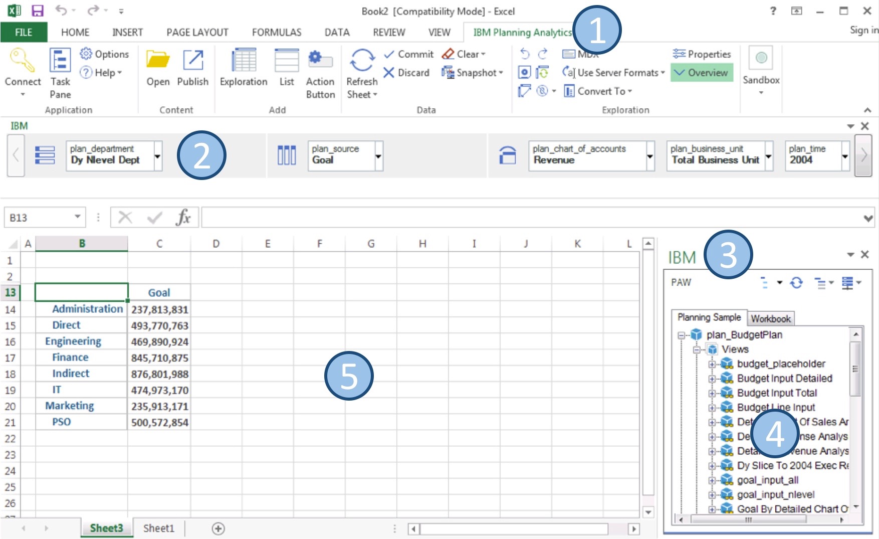Image resolution: width=879 pixels, height=539 pixels.
Task: Switch to the Workbook tab in task pane
Action: (x=771, y=319)
